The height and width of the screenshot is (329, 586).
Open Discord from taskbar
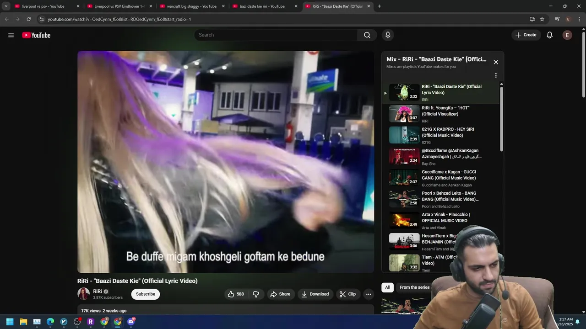point(131,322)
